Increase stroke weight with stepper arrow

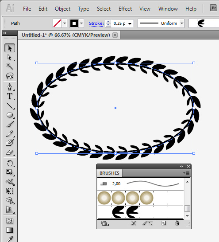[x=108, y=22]
